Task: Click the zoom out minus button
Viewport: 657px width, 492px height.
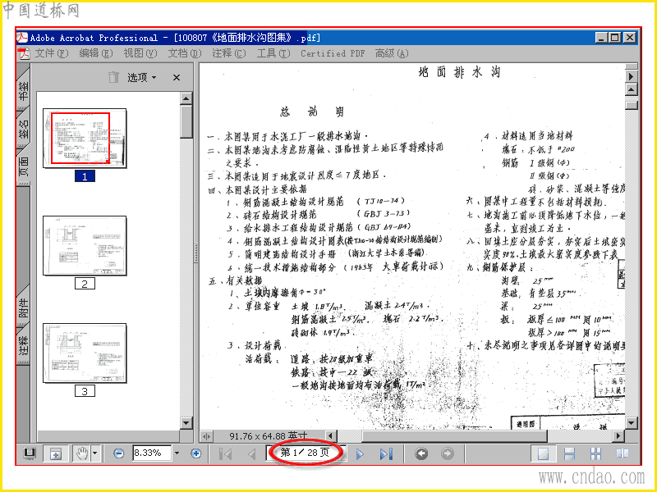Action: pyautogui.click(x=118, y=453)
